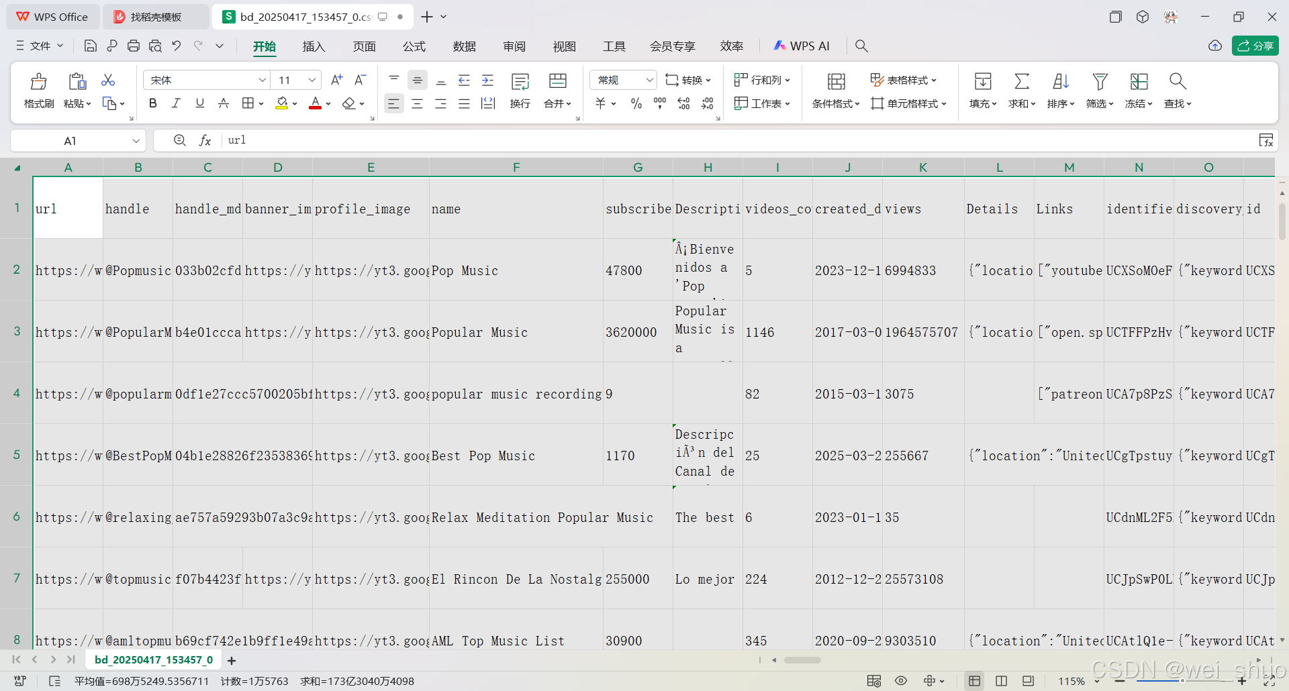Click the Print icon in quick toolbar
This screenshot has width=1289, height=691.
134,46
